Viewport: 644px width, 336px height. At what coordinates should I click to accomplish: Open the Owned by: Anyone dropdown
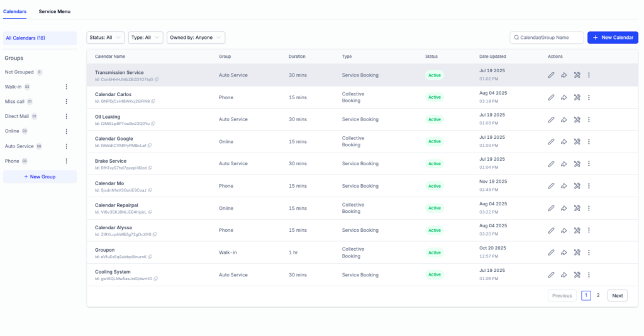[x=196, y=38]
